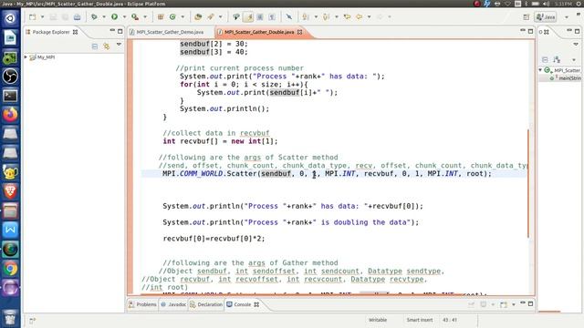Click the recvbuf[0]*2 code line
This screenshot has height=328, width=584.
point(214,239)
